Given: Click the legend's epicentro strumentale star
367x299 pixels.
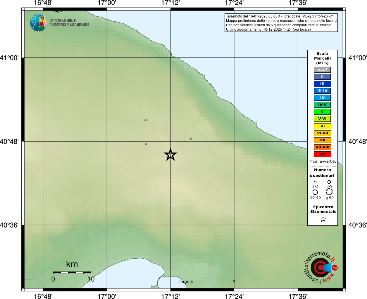Looking at the screenshot, I should click(323, 219).
